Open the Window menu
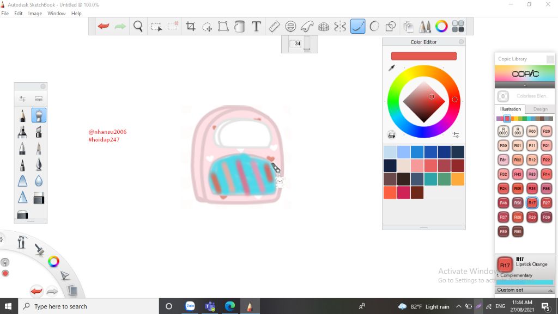 (57, 14)
